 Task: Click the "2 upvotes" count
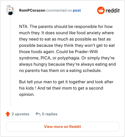20,114
